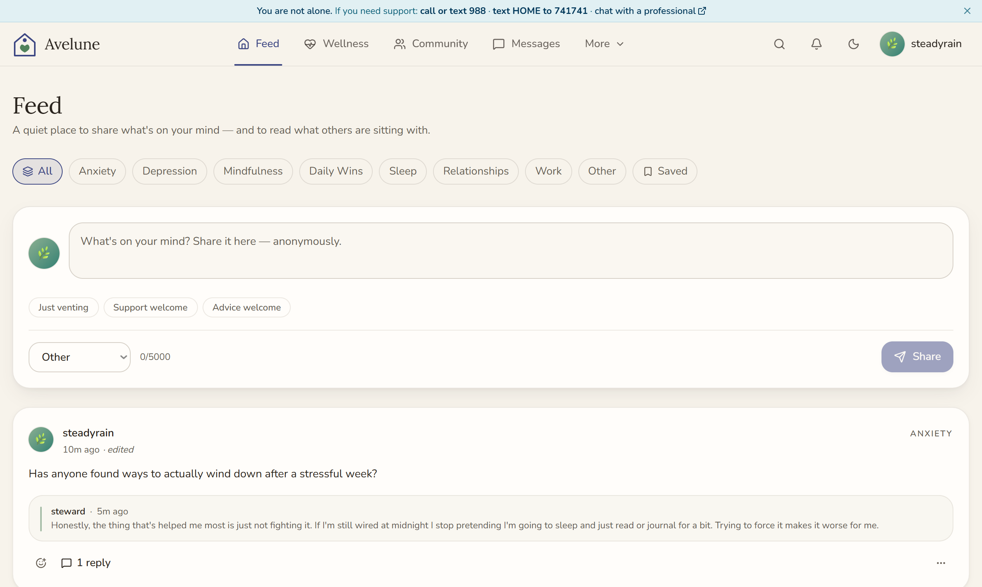Focus the What's on your mind textbox
The height and width of the screenshot is (587, 982).
(511, 250)
